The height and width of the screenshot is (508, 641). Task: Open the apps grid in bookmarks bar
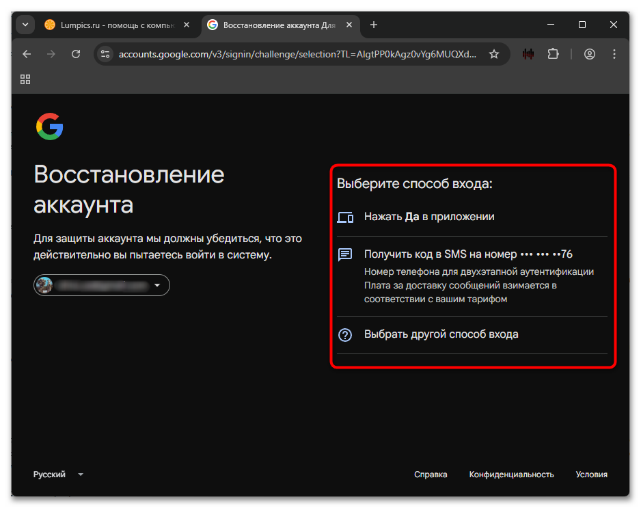[x=25, y=79]
